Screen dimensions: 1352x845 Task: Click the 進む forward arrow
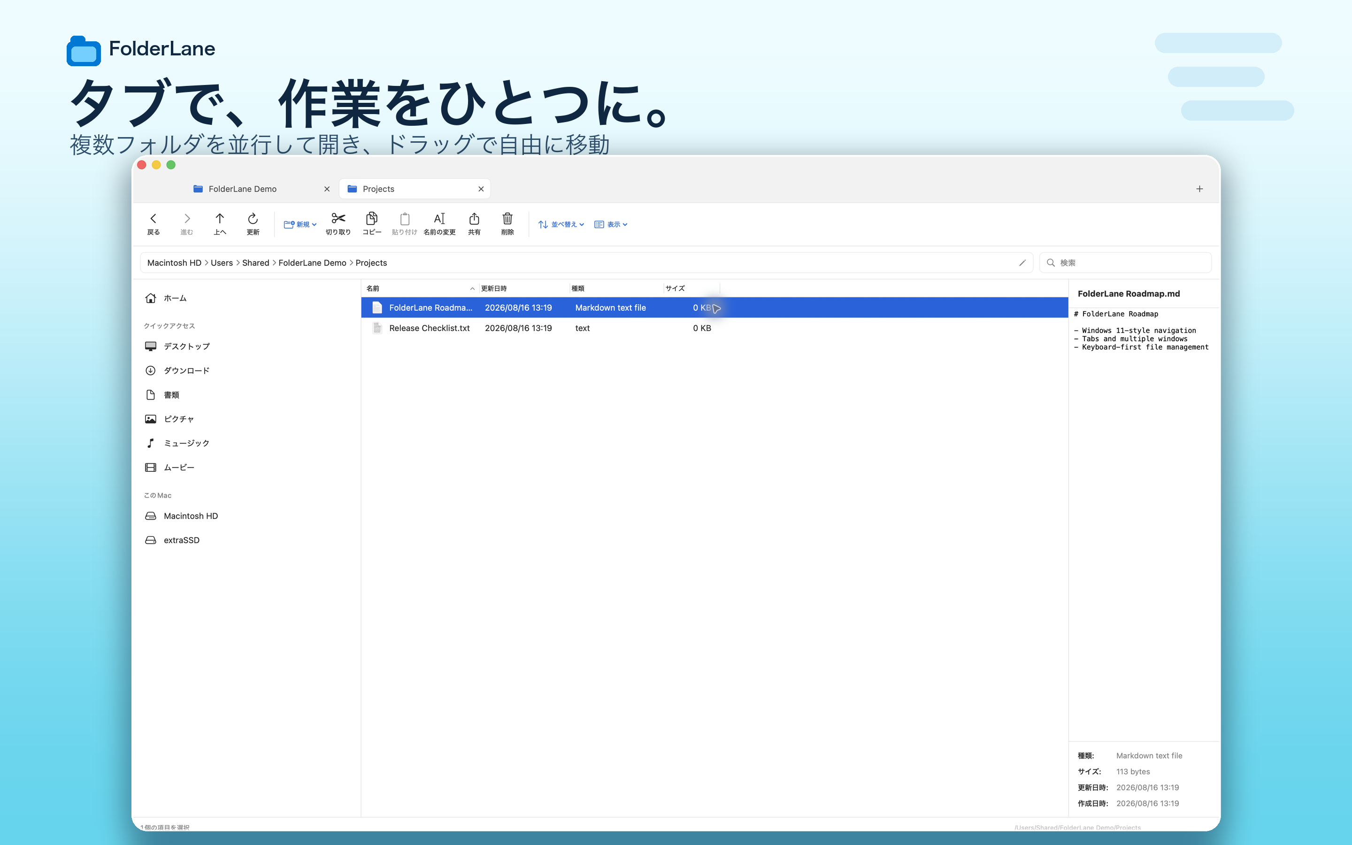pos(186,223)
